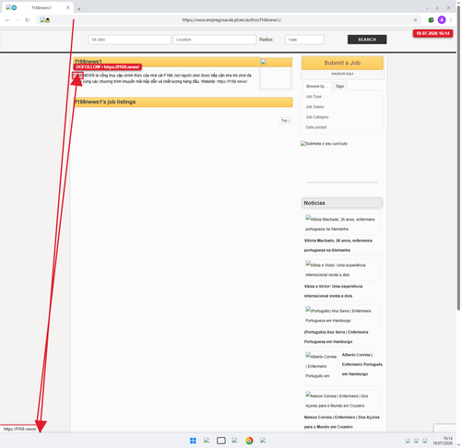
Task: Open Vânia e Victor news headline link
Action: tap(333, 291)
